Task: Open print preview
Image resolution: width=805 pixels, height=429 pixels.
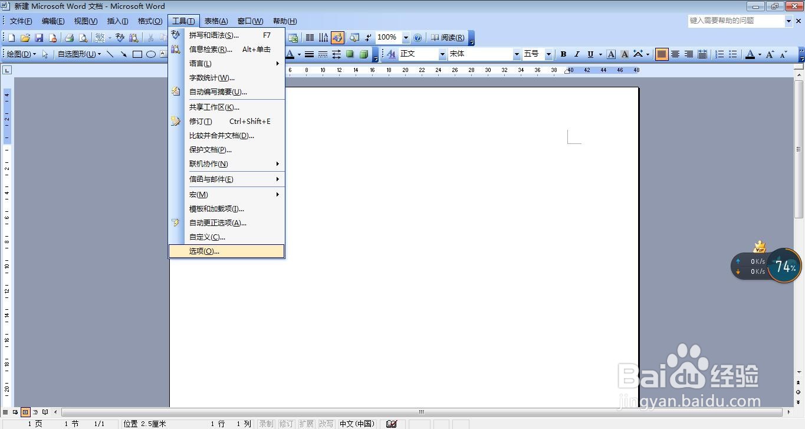Action: pos(83,38)
